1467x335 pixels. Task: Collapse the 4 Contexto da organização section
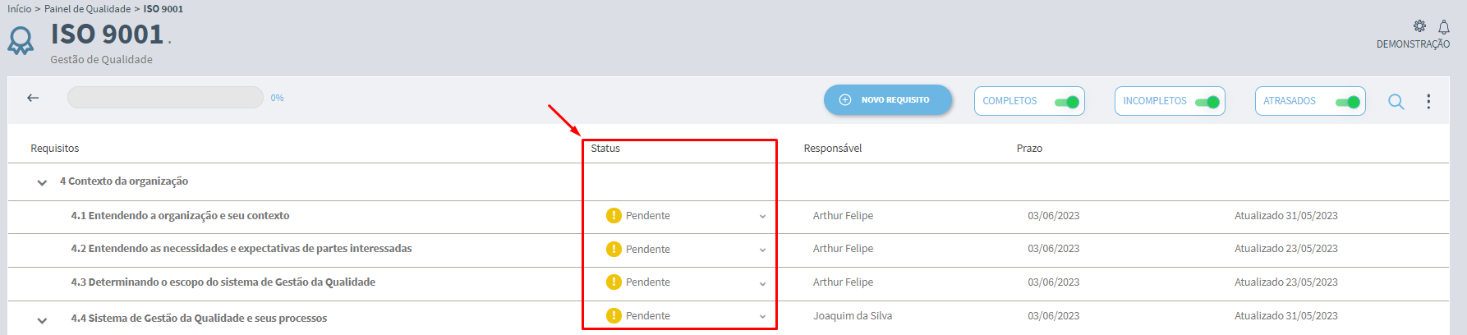coord(42,182)
